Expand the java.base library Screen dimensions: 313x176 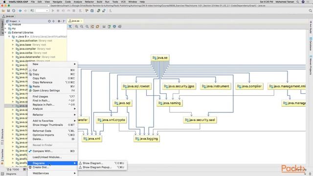pyautogui.click(x=13, y=44)
